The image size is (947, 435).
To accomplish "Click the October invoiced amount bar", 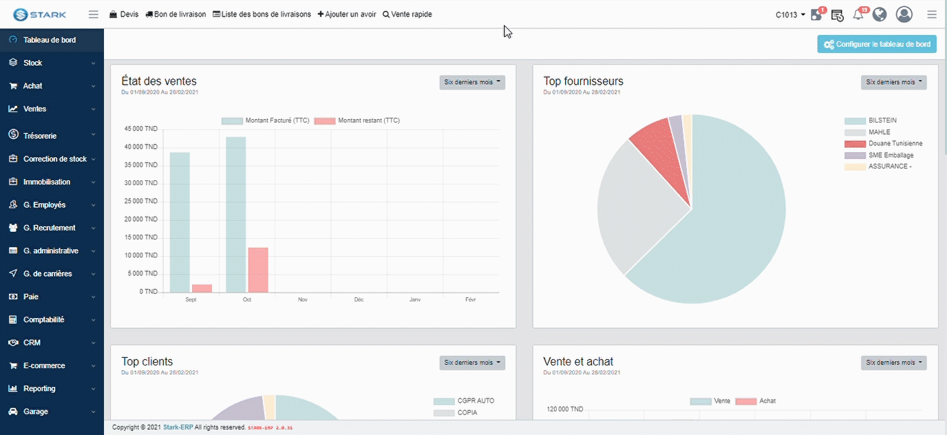I will click(x=235, y=214).
